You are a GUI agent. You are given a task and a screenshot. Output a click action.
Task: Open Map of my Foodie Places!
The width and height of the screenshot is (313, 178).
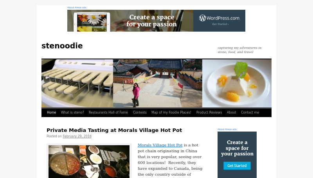pyautogui.click(x=171, y=112)
